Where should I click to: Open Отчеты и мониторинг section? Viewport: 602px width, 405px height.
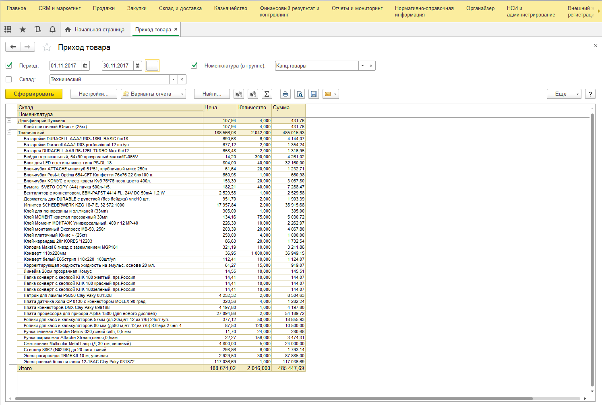[x=357, y=8]
